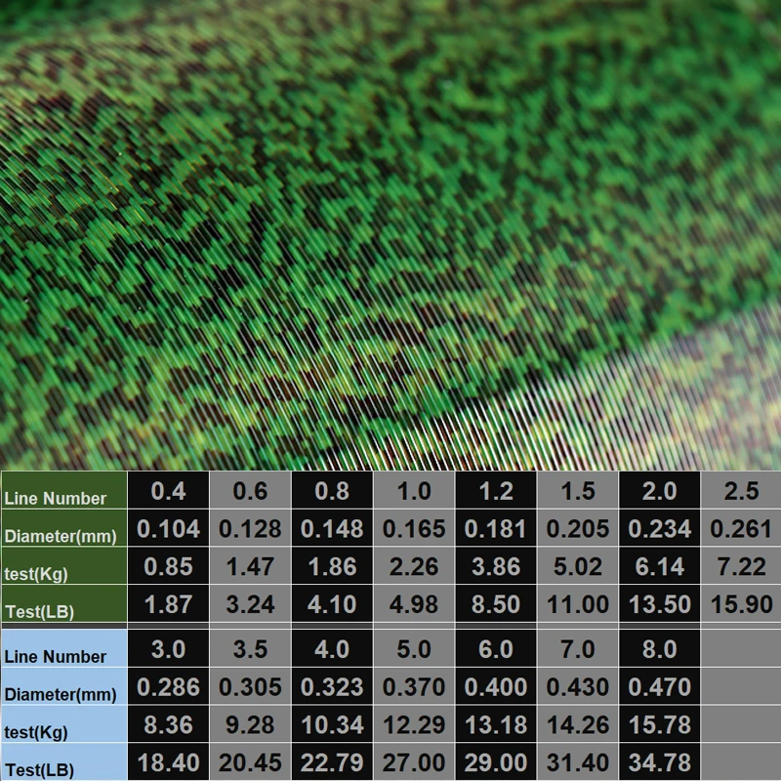Pick the Kg test value '0.85'
The height and width of the screenshot is (781, 781).
168,566
